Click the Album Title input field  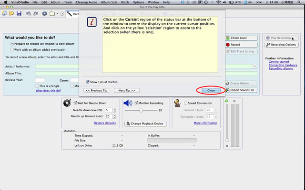146,73
